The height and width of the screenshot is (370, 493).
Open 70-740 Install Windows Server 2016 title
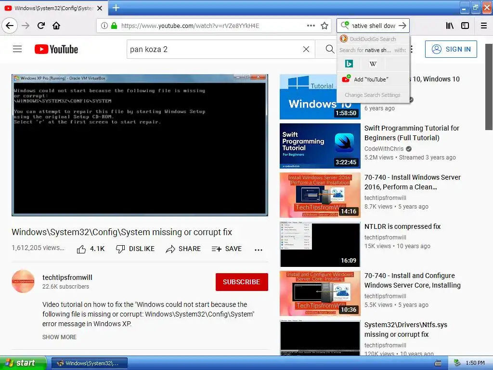413,182
